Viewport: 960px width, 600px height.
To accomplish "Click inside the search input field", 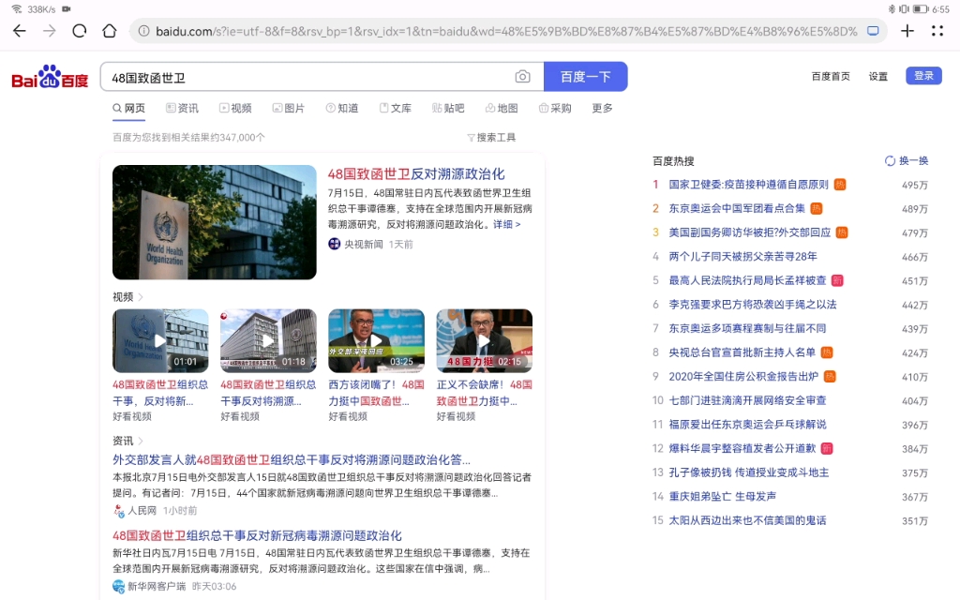I will pos(281,76).
